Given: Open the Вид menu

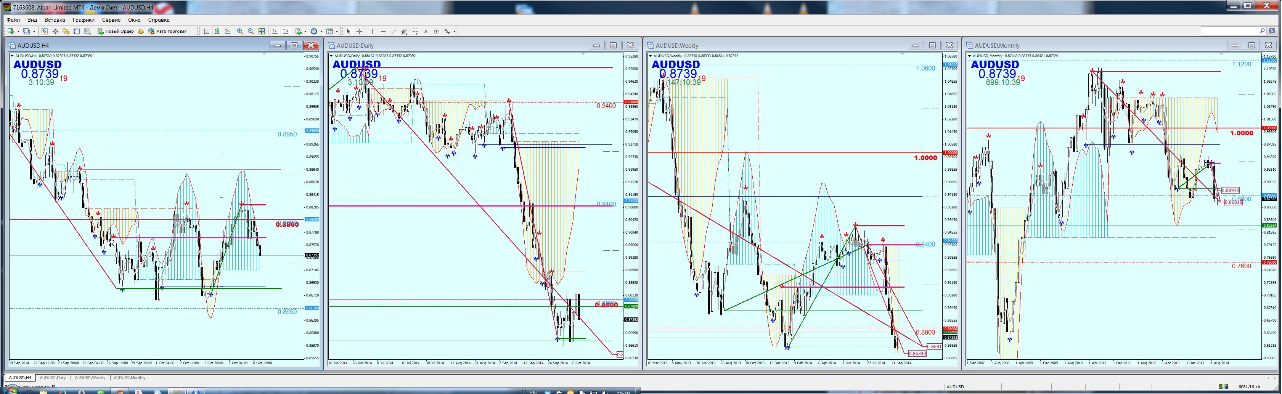Looking at the screenshot, I should coord(32,20).
